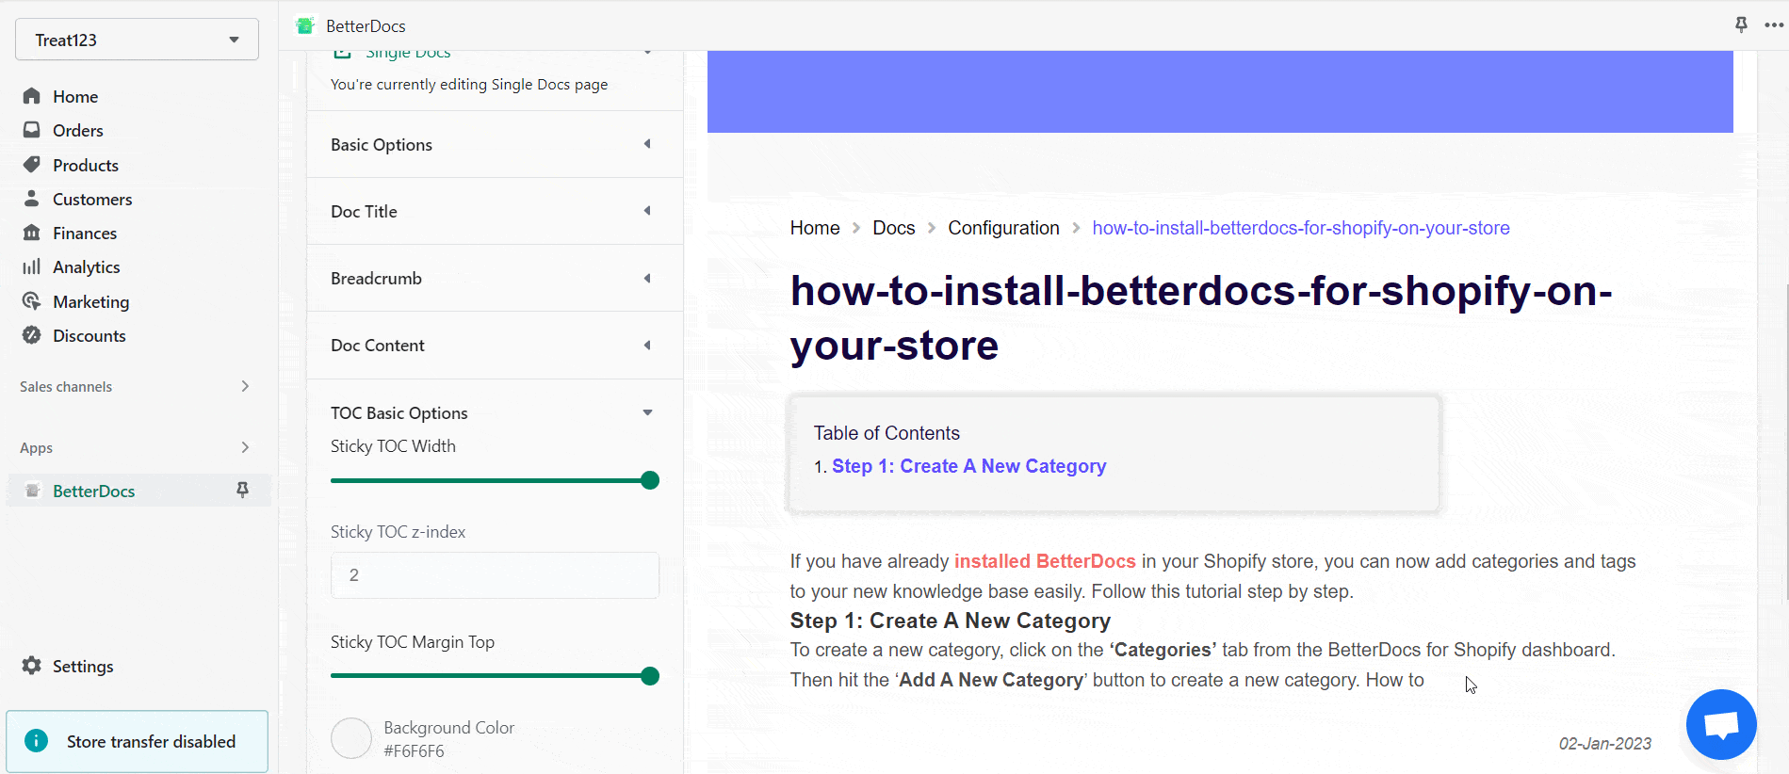Click the Marketing target icon
The width and height of the screenshot is (1789, 774).
[x=32, y=301]
